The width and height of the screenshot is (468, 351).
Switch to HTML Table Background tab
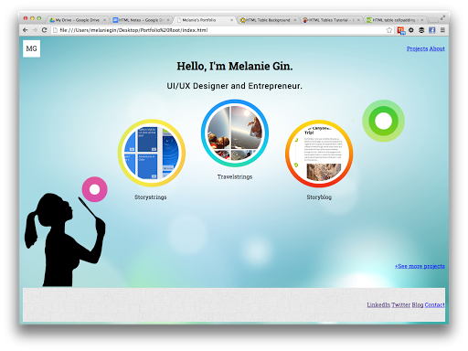click(x=268, y=20)
